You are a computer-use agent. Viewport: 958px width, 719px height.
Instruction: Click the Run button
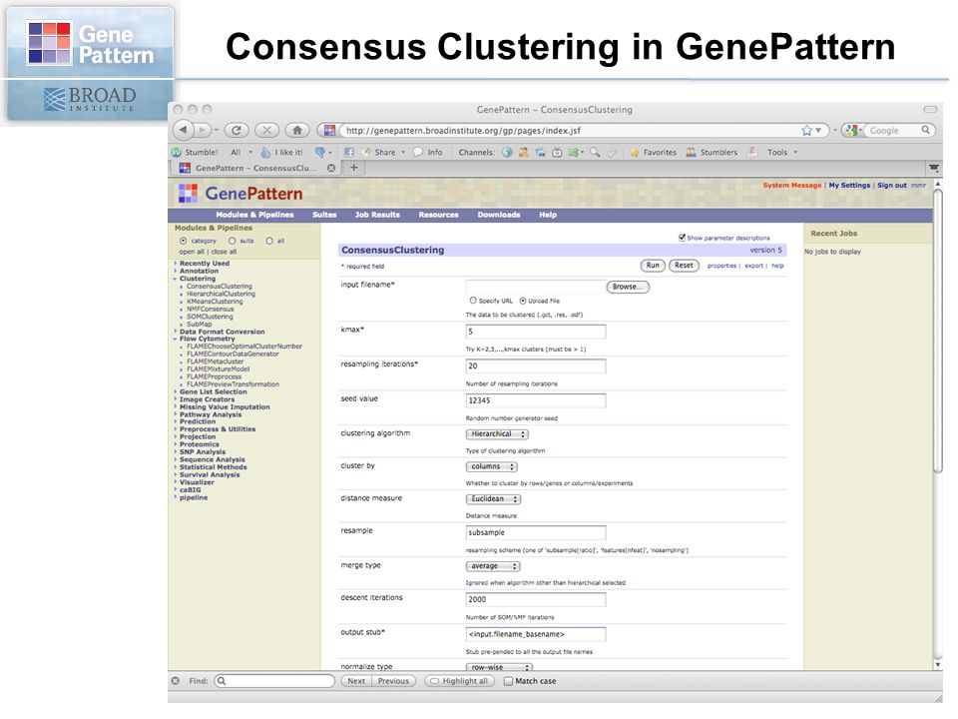[x=653, y=266]
